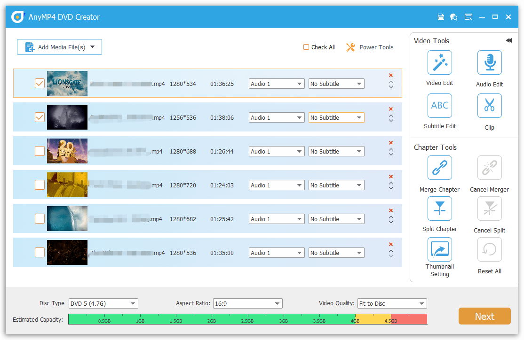Click the Next button
The height and width of the screenshot is (340, 524).
tap(484, 316)
